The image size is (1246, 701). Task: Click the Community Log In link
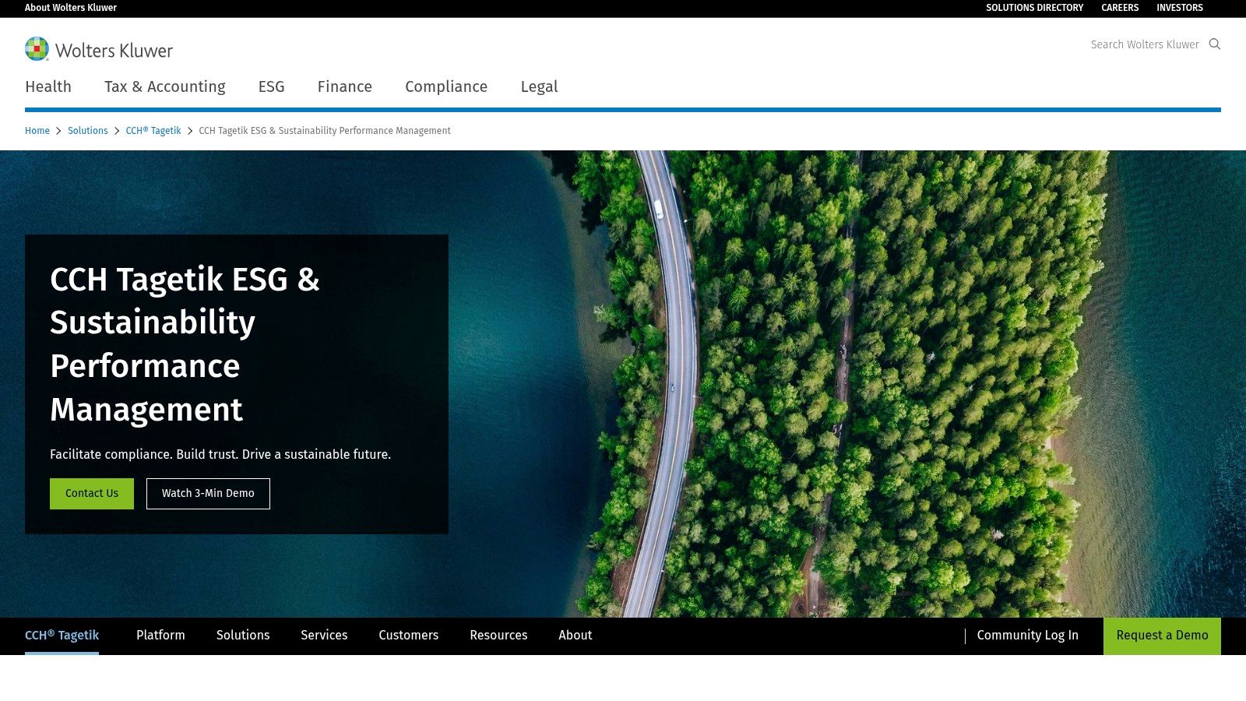point(1027,636)
